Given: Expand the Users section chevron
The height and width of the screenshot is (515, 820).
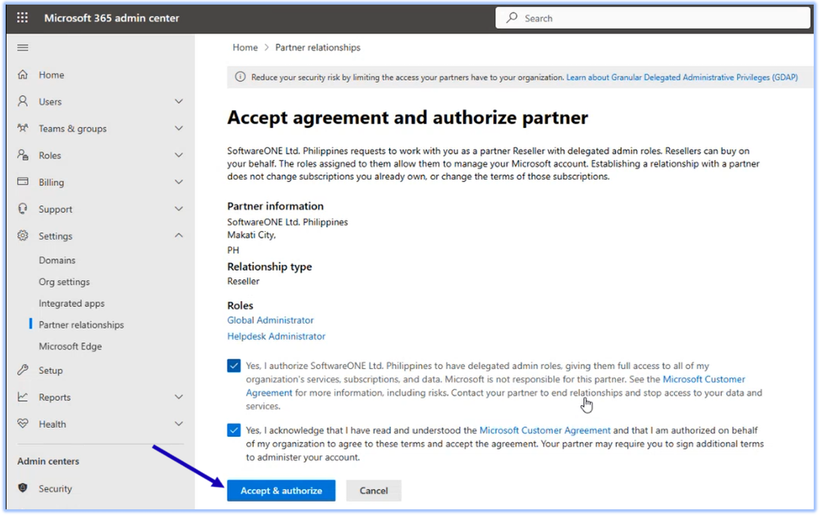Looking at the screenshot, I should coord(179,102).
